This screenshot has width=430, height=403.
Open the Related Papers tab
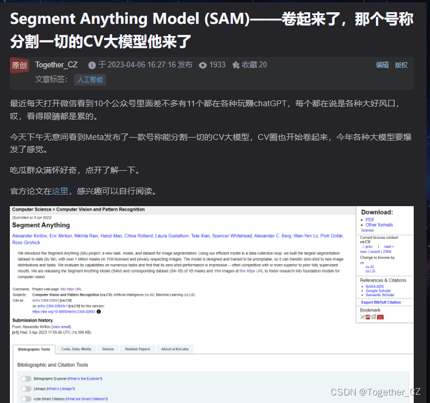tap(138, 349)
